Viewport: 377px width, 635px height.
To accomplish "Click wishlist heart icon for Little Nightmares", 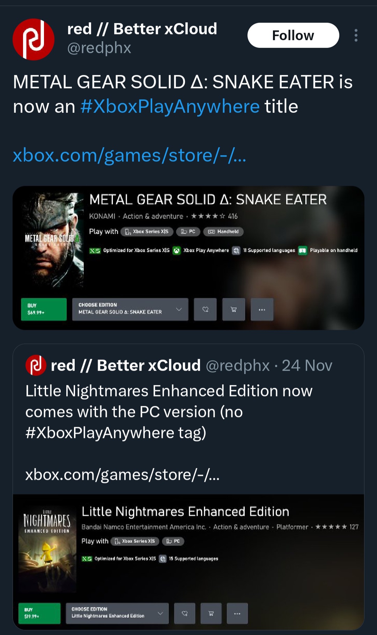I will click(x=185, y=613).
